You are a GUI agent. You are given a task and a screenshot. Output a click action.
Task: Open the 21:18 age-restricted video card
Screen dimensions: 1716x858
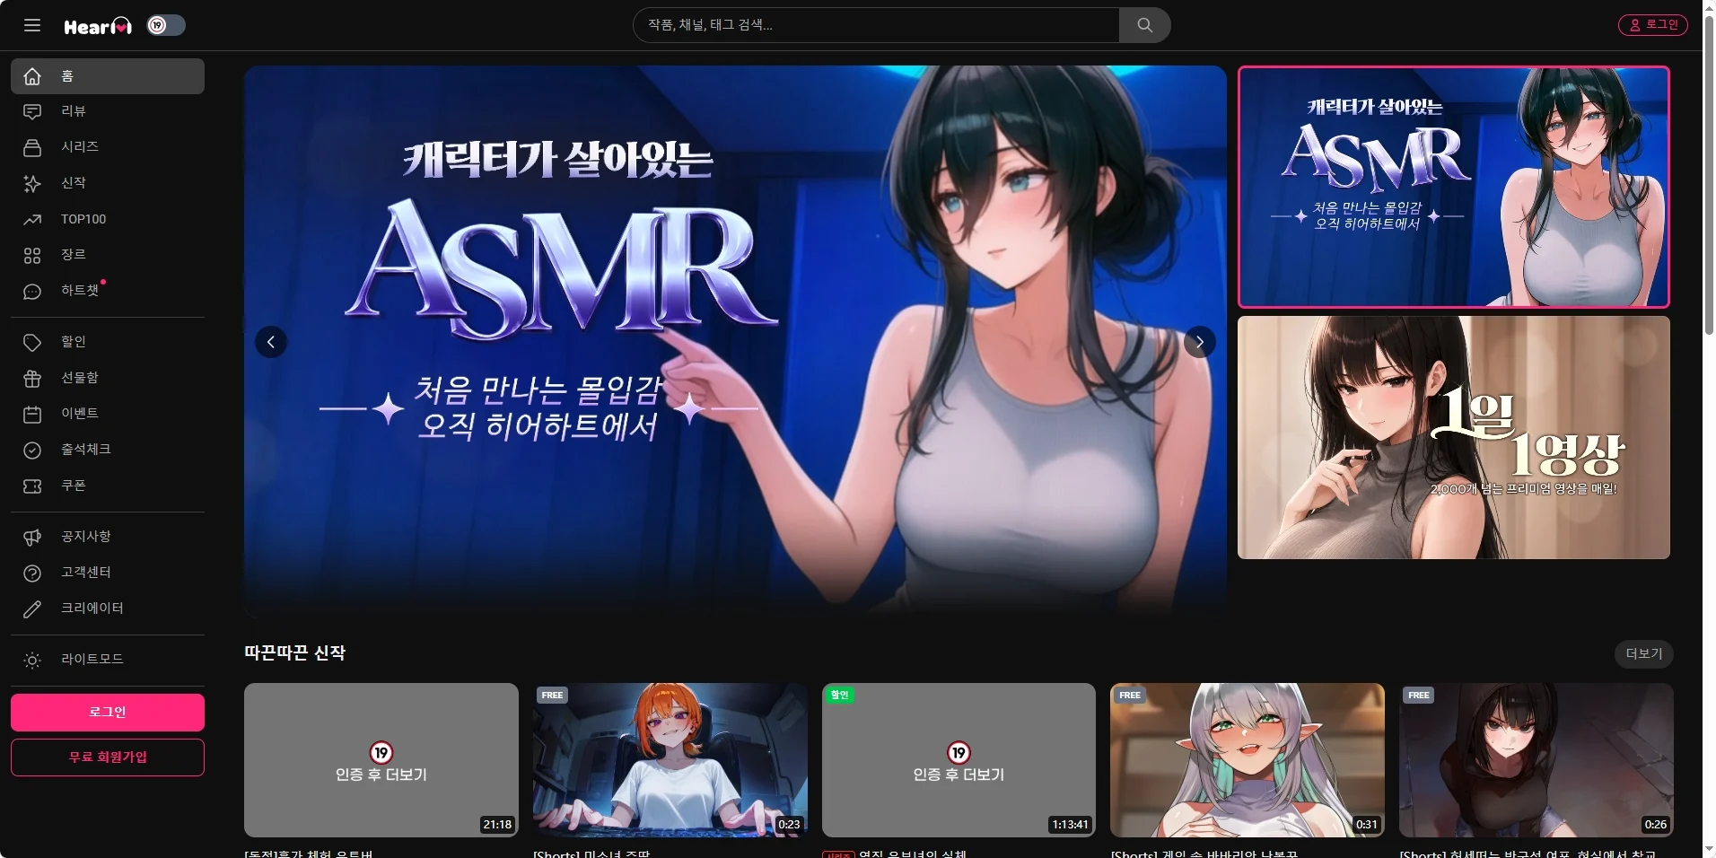[381, 760]
